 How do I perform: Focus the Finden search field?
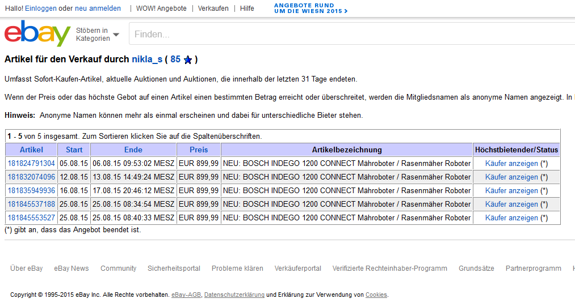click(x=352, y=34)
